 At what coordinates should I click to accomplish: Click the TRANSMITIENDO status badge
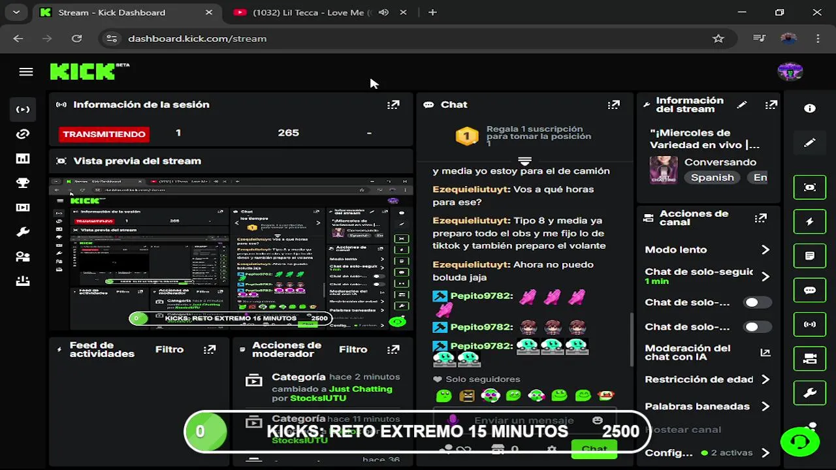(104, 134)
